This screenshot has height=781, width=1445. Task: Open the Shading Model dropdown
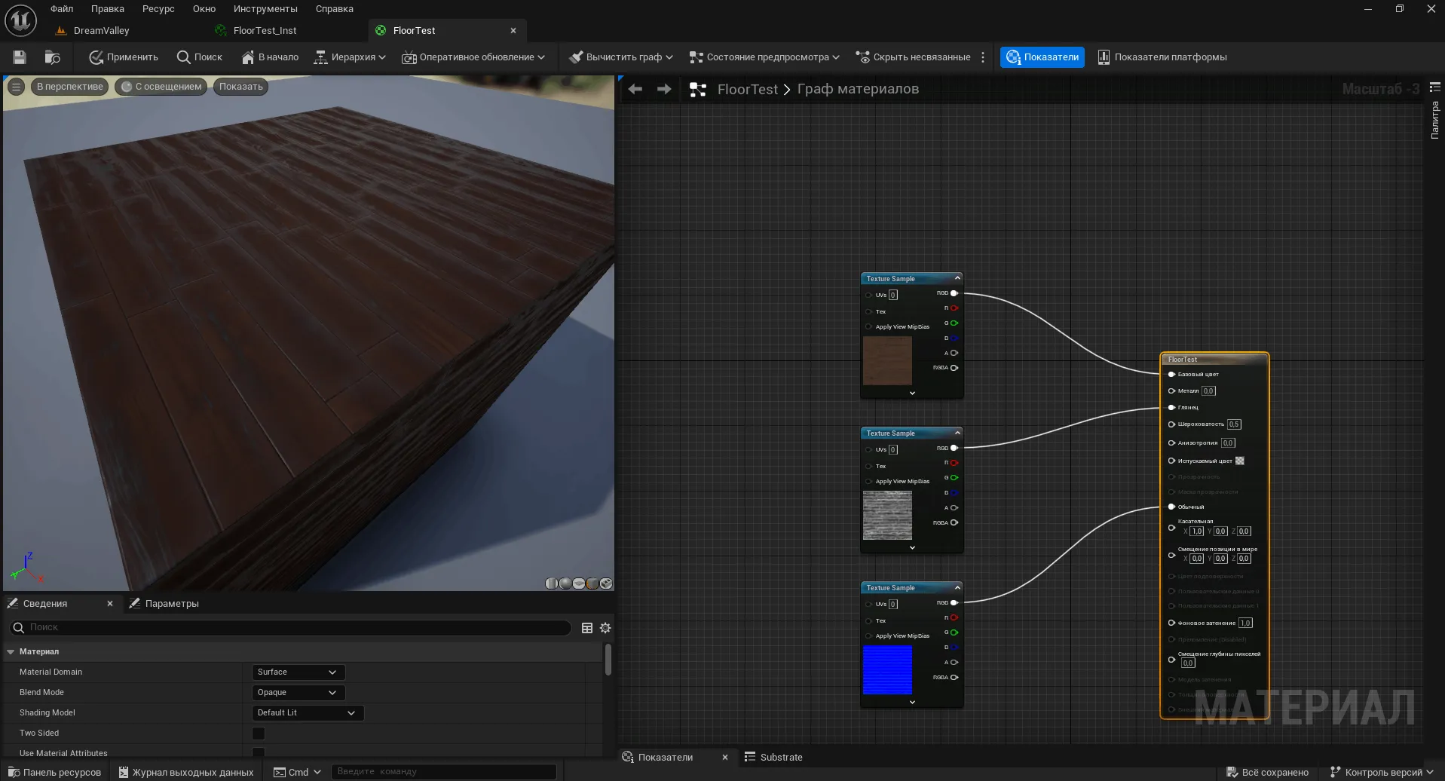(x=306, y=713)
